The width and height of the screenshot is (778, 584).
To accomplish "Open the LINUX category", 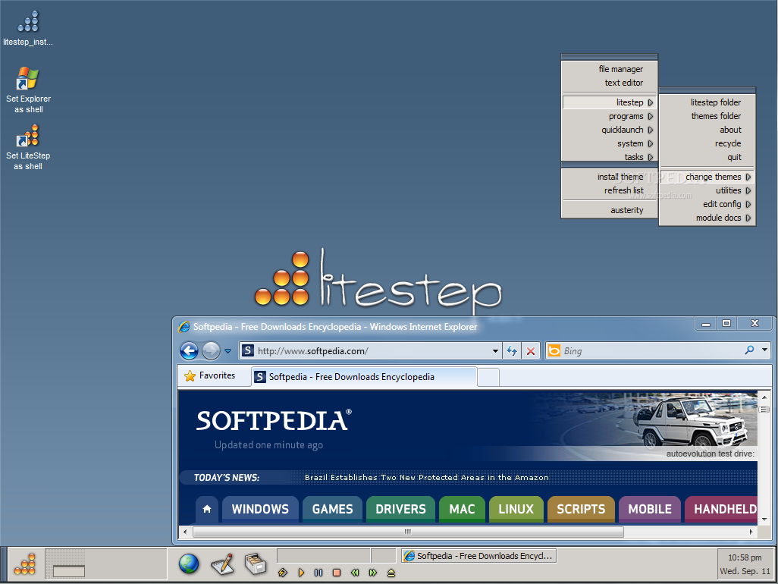I will click(516, 509).
